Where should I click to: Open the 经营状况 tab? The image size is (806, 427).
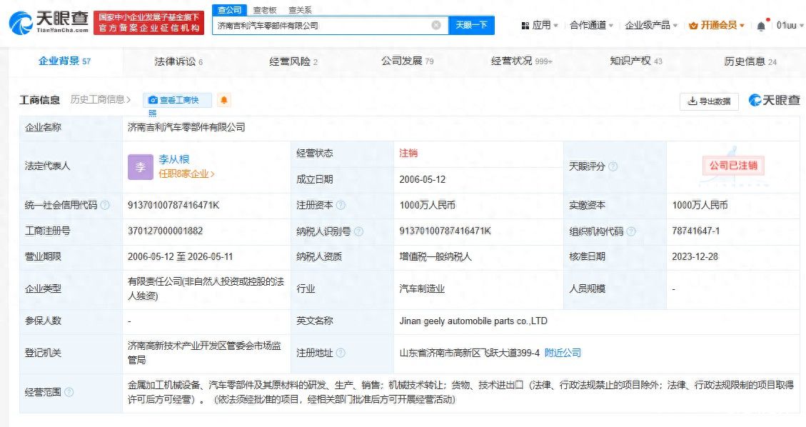521,61
